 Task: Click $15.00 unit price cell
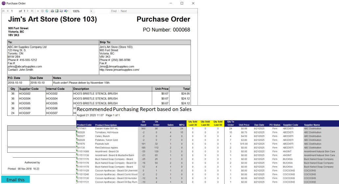coord(244,144)
